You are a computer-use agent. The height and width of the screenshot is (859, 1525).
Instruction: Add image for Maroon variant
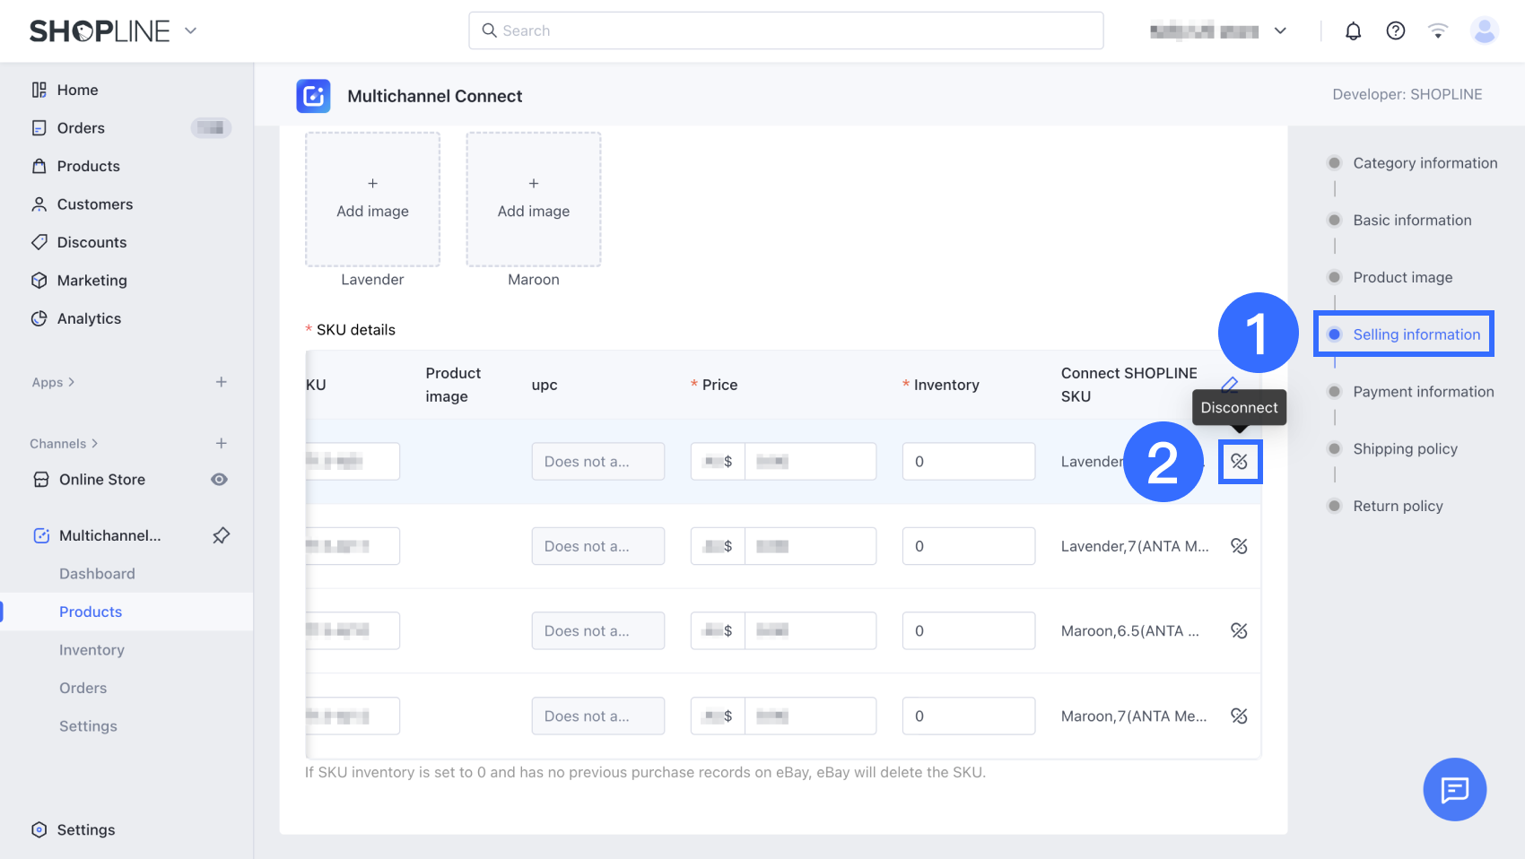click(534, 199)
